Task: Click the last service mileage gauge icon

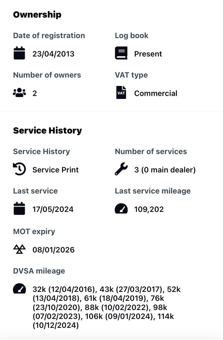Action: 121,209
